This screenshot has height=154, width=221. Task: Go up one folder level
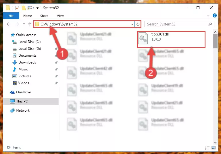click(30, 24)
